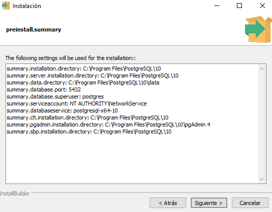Cancel the installation with Cancelar
The width and height of the screenshot is (272, 212).
coord(250,203)
